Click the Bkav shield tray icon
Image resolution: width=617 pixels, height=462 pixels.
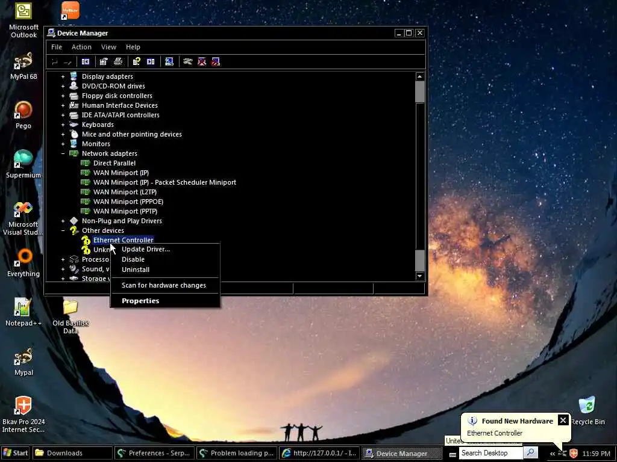(574, 453)
